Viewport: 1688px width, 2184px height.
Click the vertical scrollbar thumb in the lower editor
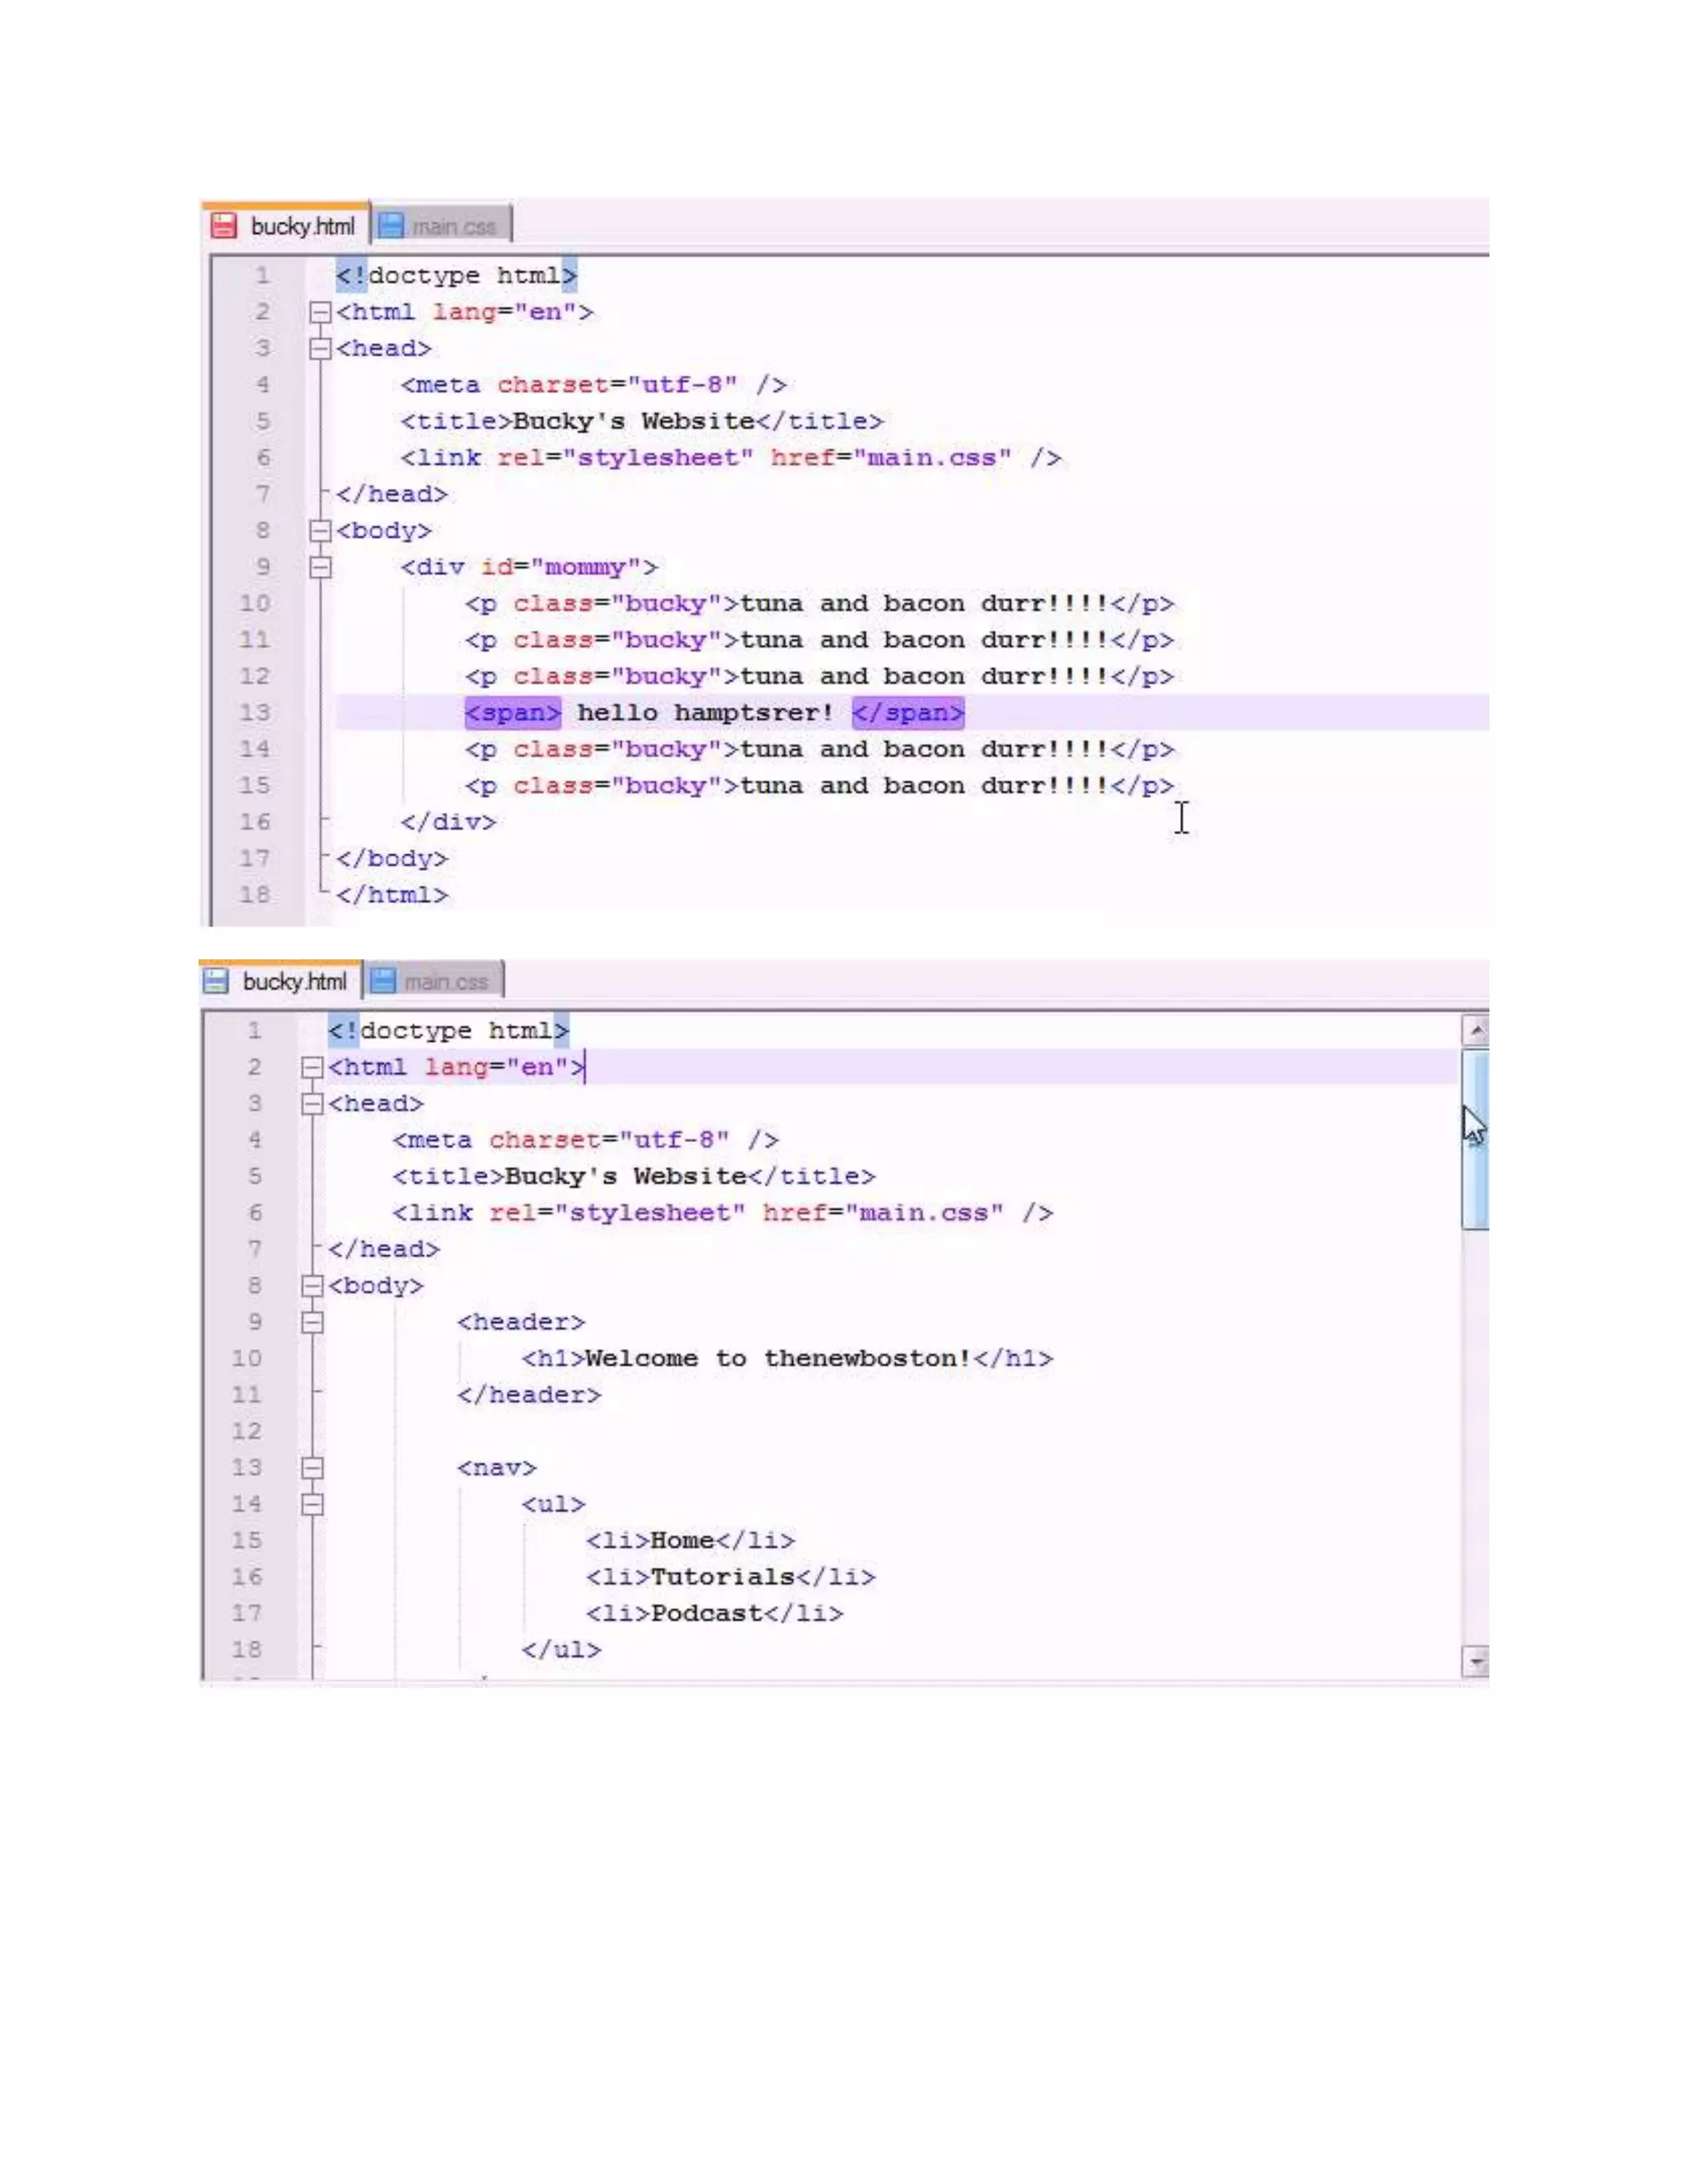click(x=1475, y=1139)
